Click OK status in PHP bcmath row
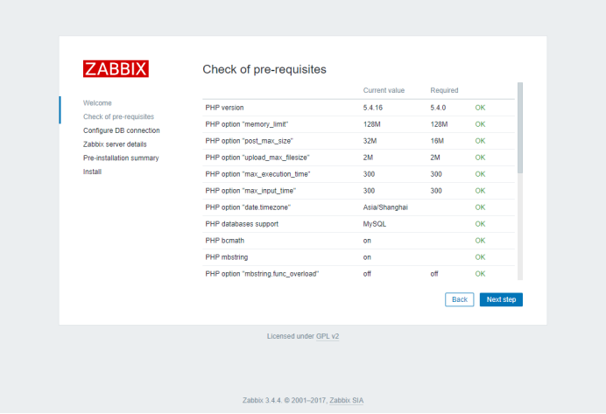The height and width of the screenshot is (414, 606). [x=480, y=241]
